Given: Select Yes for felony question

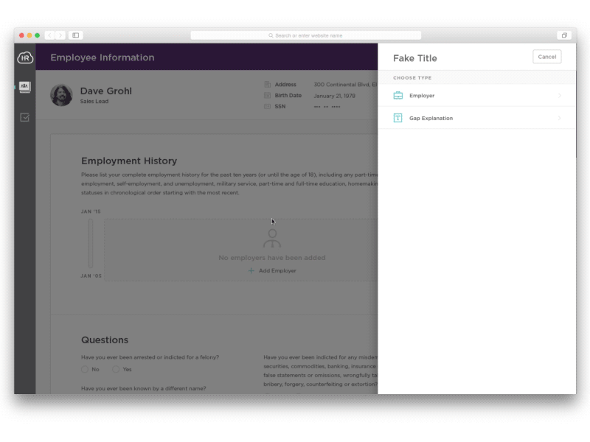Looking at the screenshot, I should click(116, 369).
